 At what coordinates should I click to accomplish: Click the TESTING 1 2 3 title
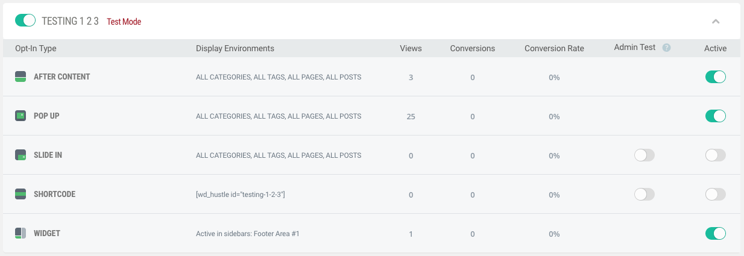click(x=70, y=21)
